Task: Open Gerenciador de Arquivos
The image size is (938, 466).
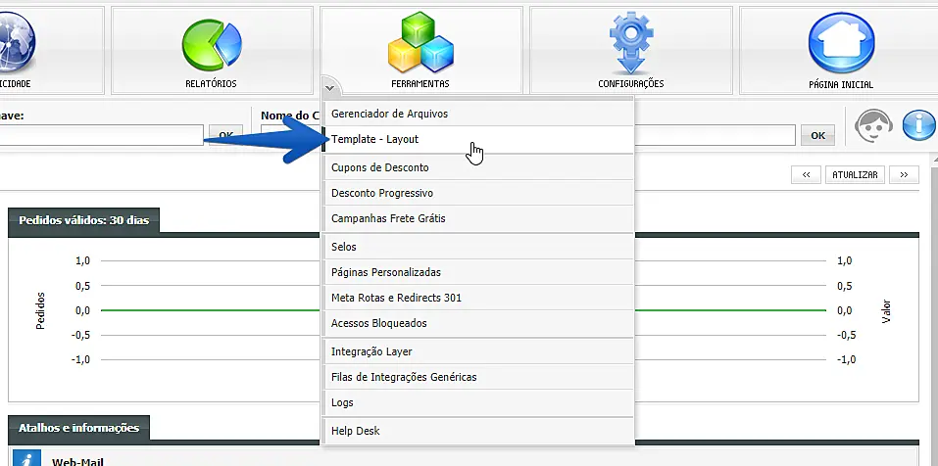Action: click(x=389, y=114)
